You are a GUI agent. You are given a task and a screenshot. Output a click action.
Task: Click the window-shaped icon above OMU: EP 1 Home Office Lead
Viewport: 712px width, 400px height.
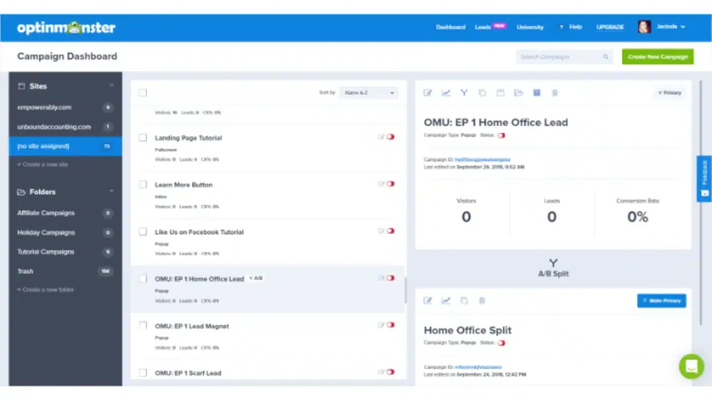pyautogui.click(x=500, y=93)
